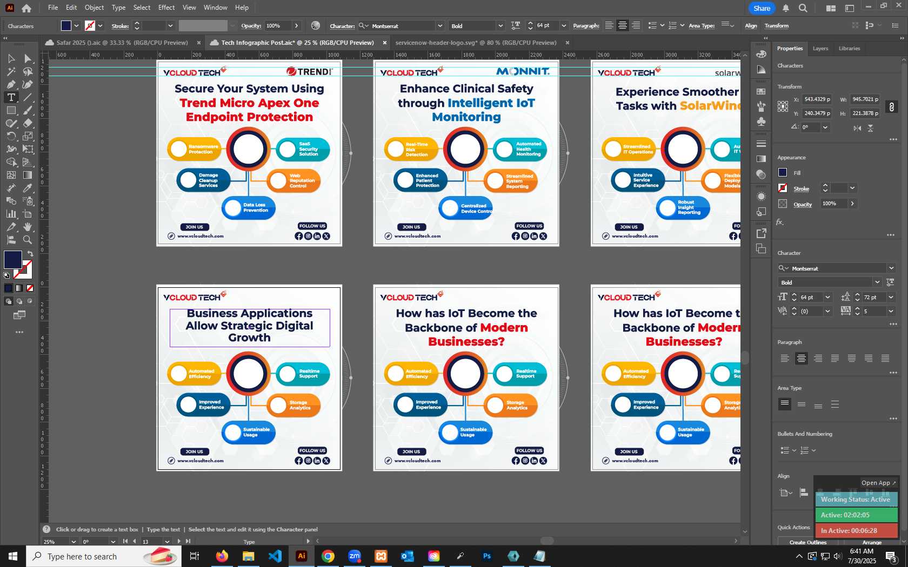Open Windows Start menu

[x=13, y=556]
